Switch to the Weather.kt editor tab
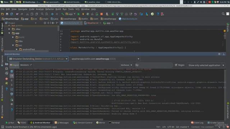230x129 pixels. (x=92, y=23)
